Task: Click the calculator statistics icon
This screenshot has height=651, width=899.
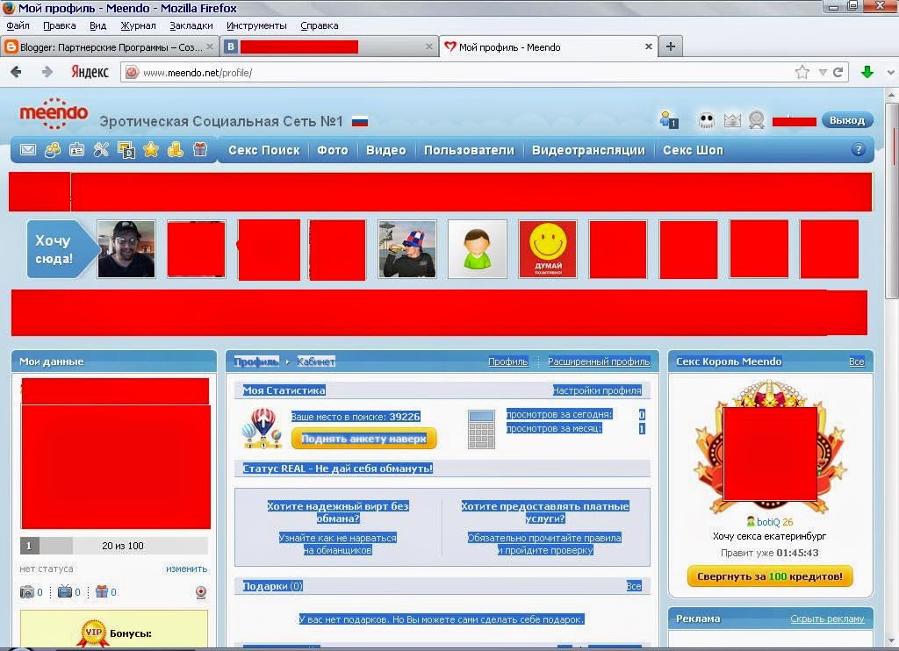Action: (x=482, y=429)
